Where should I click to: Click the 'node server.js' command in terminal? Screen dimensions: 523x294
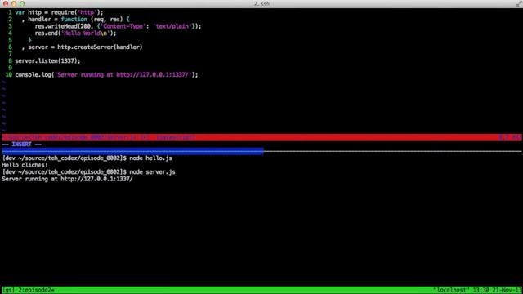[153, 172]
